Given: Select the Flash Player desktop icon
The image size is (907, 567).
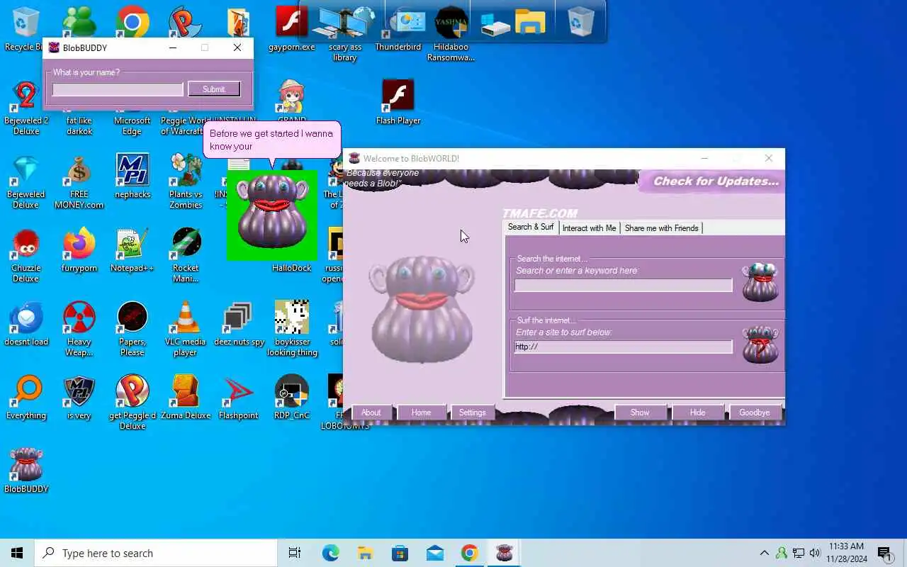Looking at the screenshot, I should (398, 102).
